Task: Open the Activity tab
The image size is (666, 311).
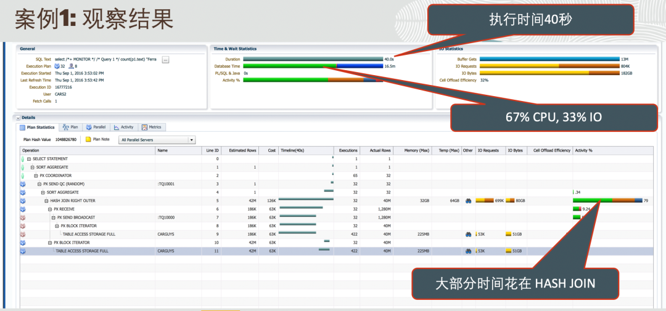Action: click(x=123, y=127)
